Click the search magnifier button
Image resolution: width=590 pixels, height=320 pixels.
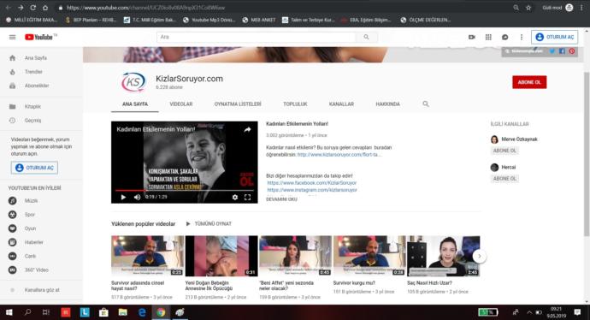366,37
